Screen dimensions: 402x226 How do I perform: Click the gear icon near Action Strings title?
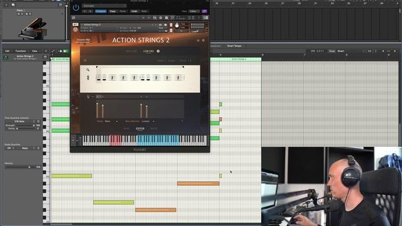[204, 40]
